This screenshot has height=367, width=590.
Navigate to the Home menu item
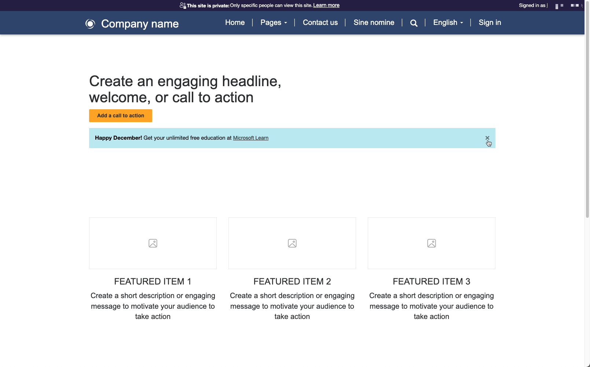click(235, 22)
